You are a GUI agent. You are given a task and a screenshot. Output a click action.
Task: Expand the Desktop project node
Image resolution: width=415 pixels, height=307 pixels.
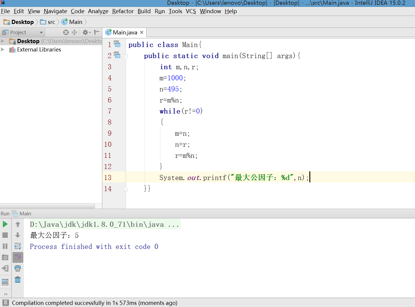click(3, 41)
